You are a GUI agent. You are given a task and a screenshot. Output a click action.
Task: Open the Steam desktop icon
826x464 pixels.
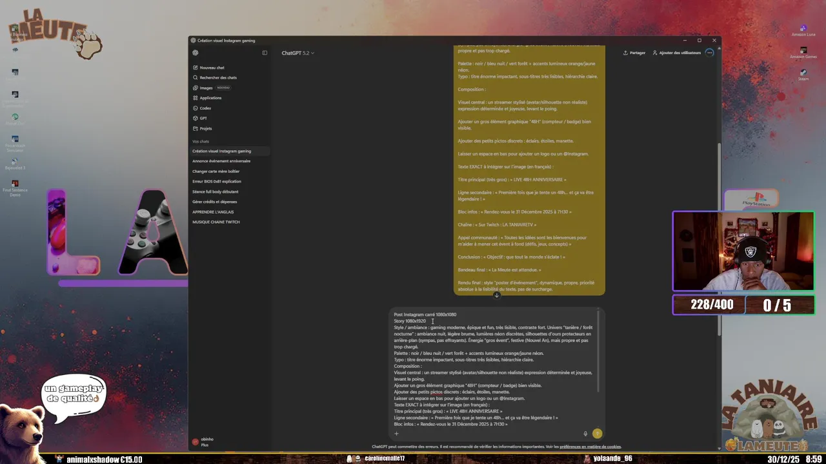pyautogui.click(x=803, y=75)
